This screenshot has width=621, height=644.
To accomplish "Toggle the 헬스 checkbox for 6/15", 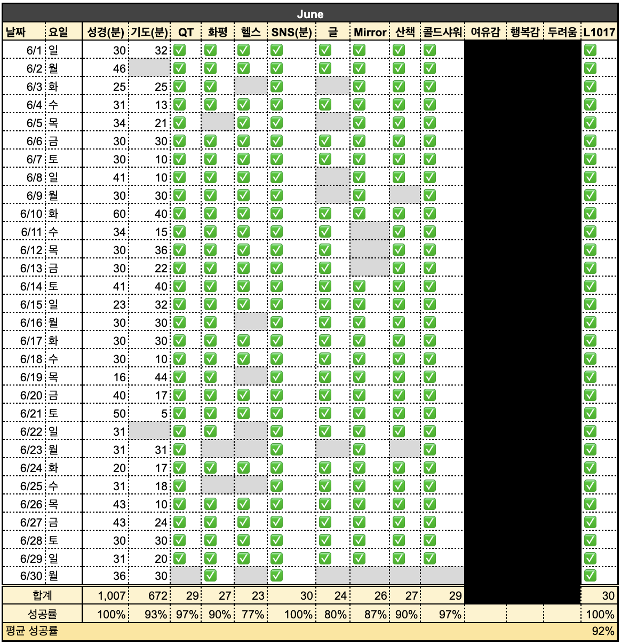I will point(244,304).
